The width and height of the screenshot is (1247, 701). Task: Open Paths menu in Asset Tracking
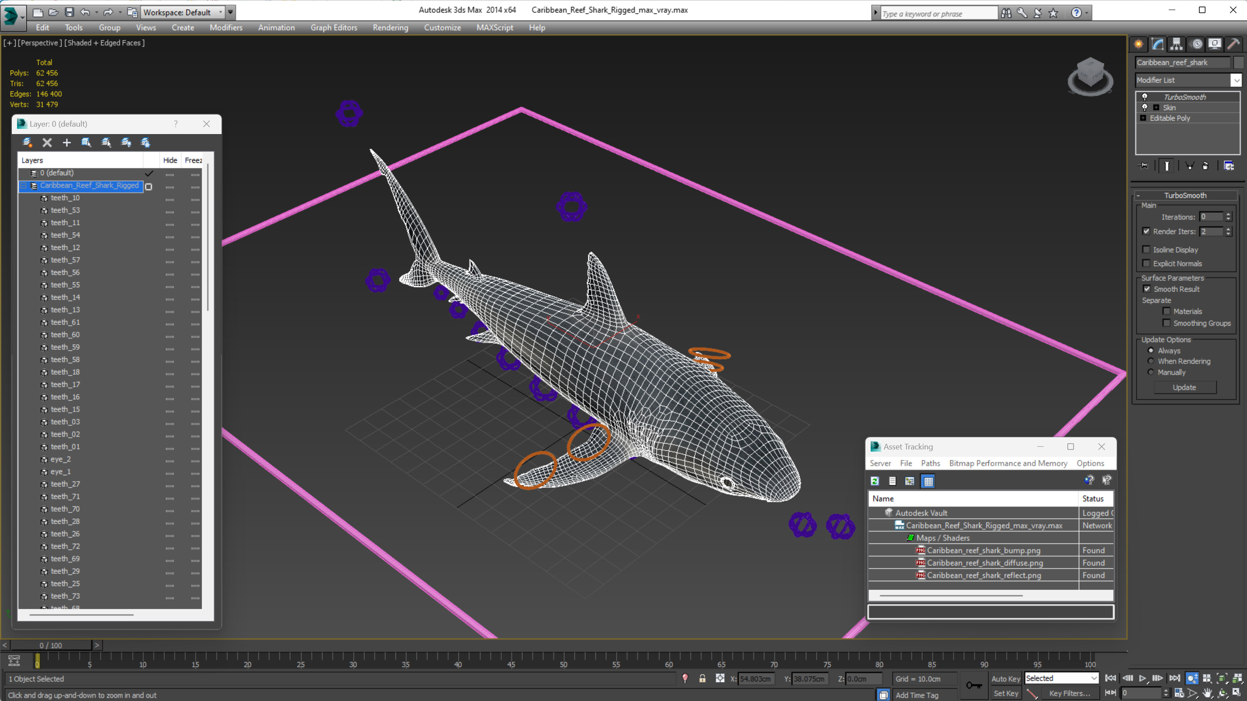point(930,463)
